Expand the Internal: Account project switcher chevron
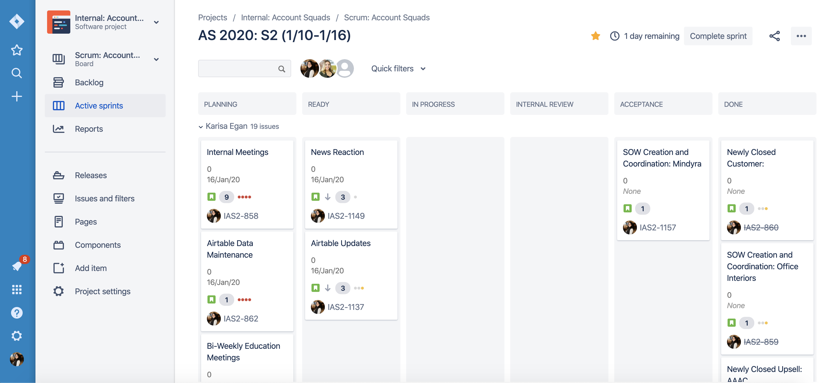This screenshot has width=831, height=383. point(156,22)
